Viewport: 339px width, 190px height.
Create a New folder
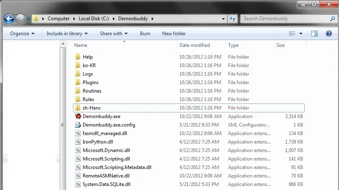pyautogui.click(x=174, y=34)
